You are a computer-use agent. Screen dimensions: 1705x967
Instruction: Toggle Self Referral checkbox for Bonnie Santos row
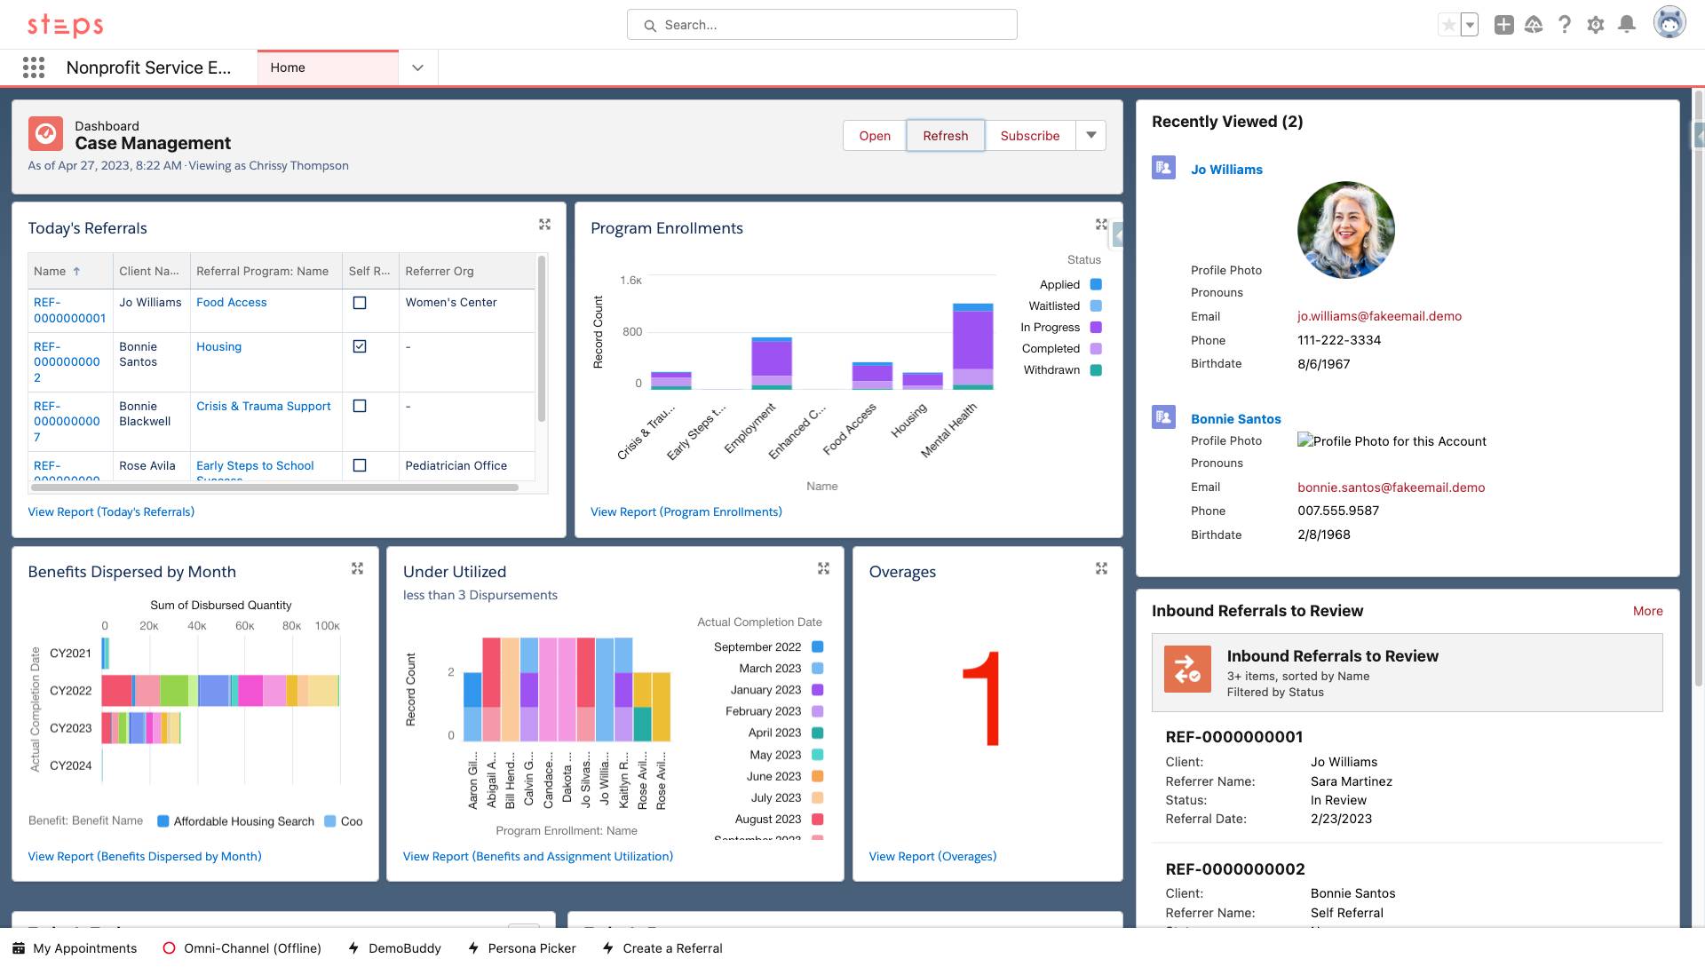click(360, 346)
